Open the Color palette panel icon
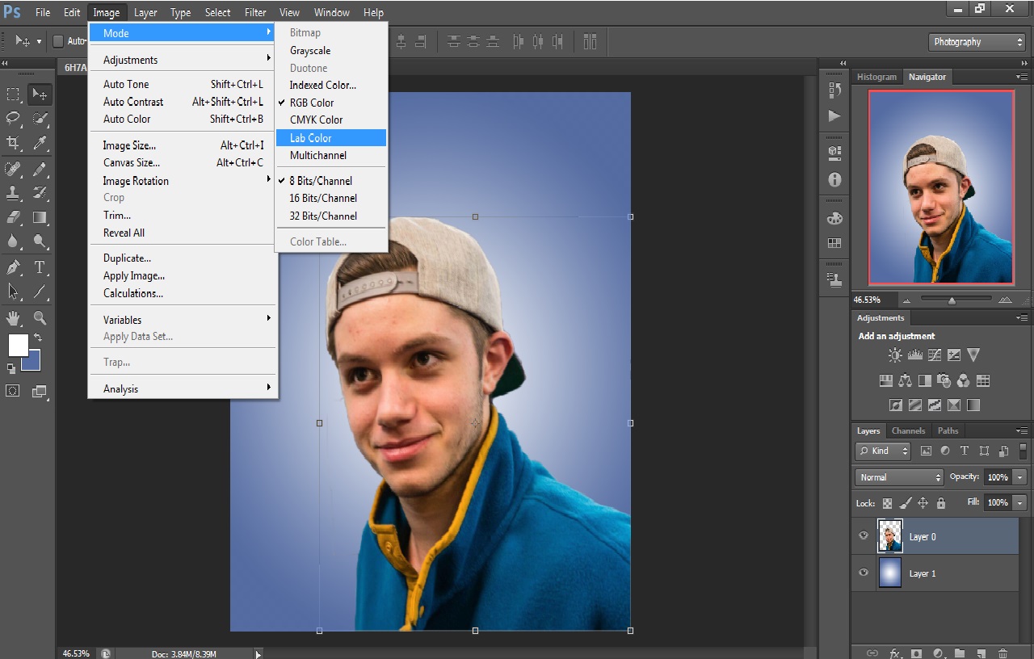Image resolution: width=1034 pixels, height=659 pixels. tap(834, 219)
